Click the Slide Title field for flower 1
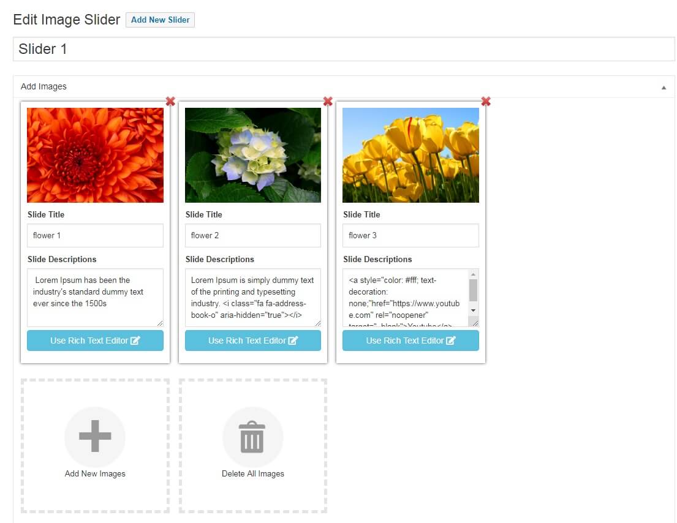This screenshot has height=523, width=677. (95, 235)
